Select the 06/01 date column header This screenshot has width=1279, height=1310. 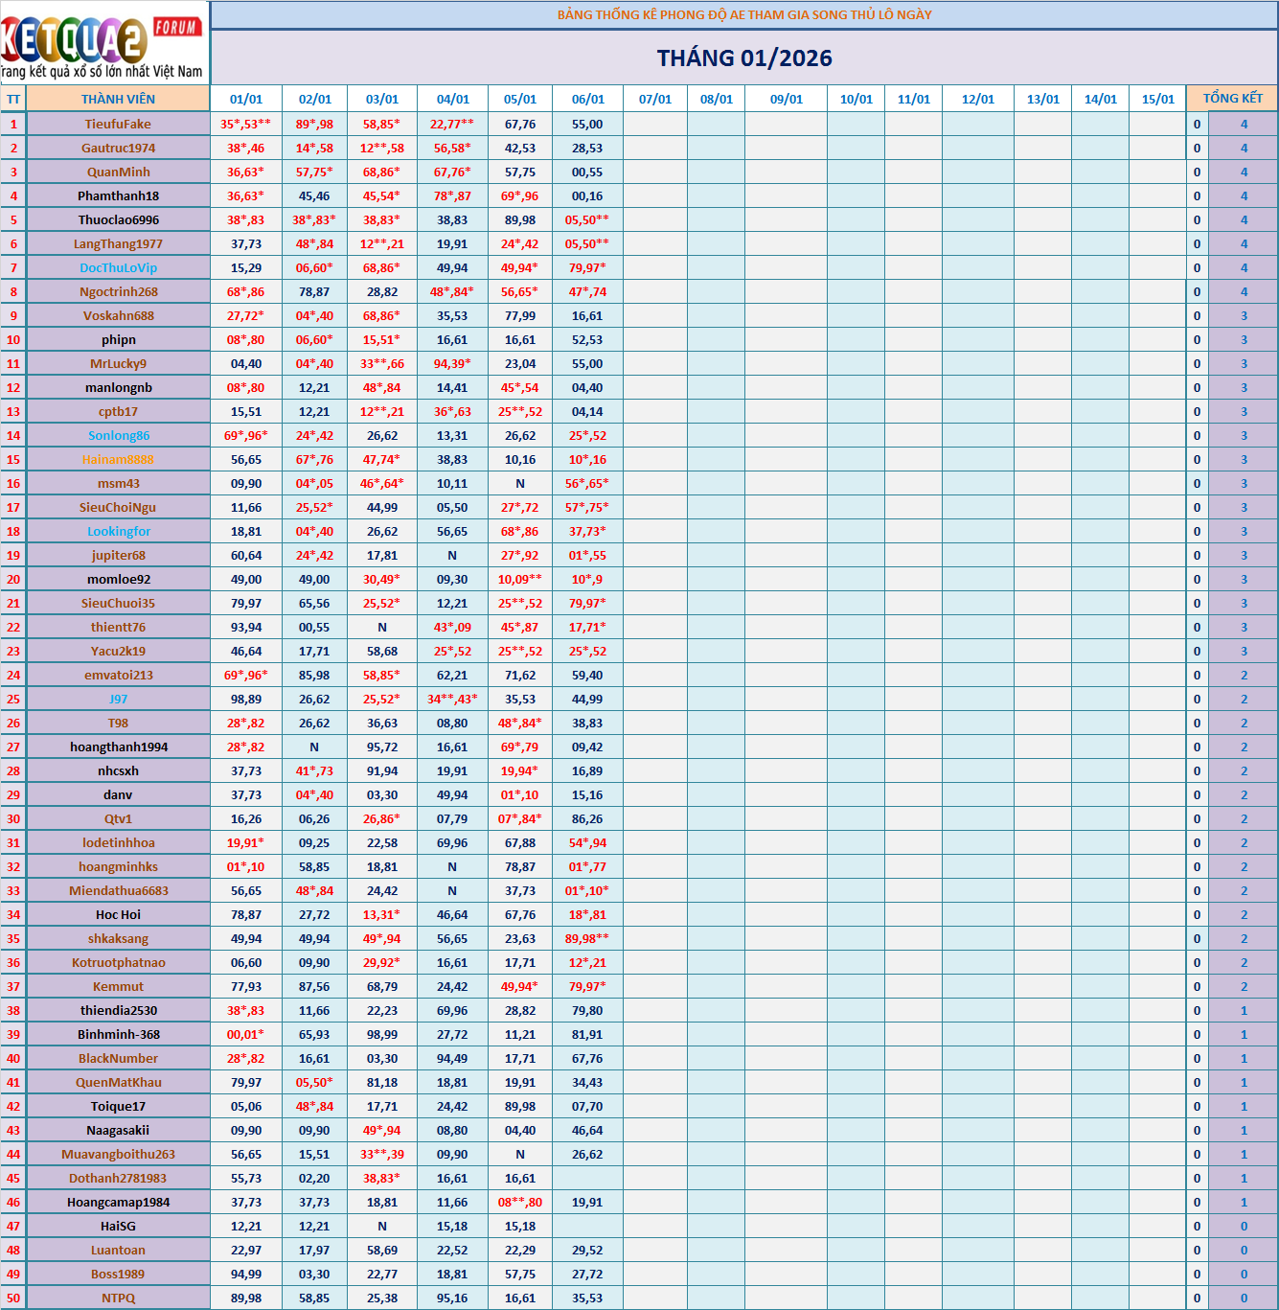(x=587, y=99)
